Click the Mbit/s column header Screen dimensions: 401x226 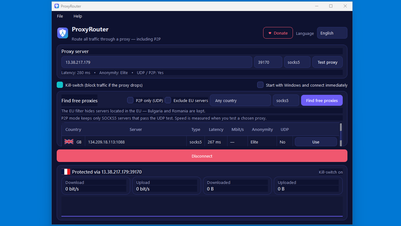(x=237, y=129)
